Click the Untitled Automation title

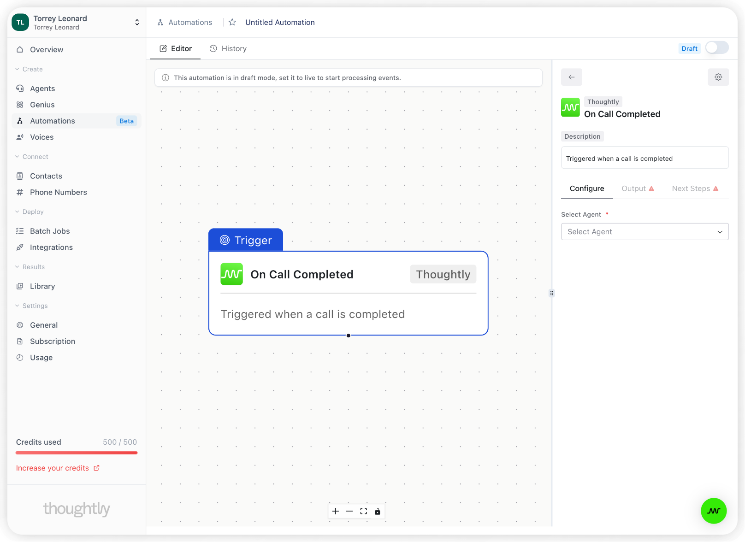(x=280, y=22)
